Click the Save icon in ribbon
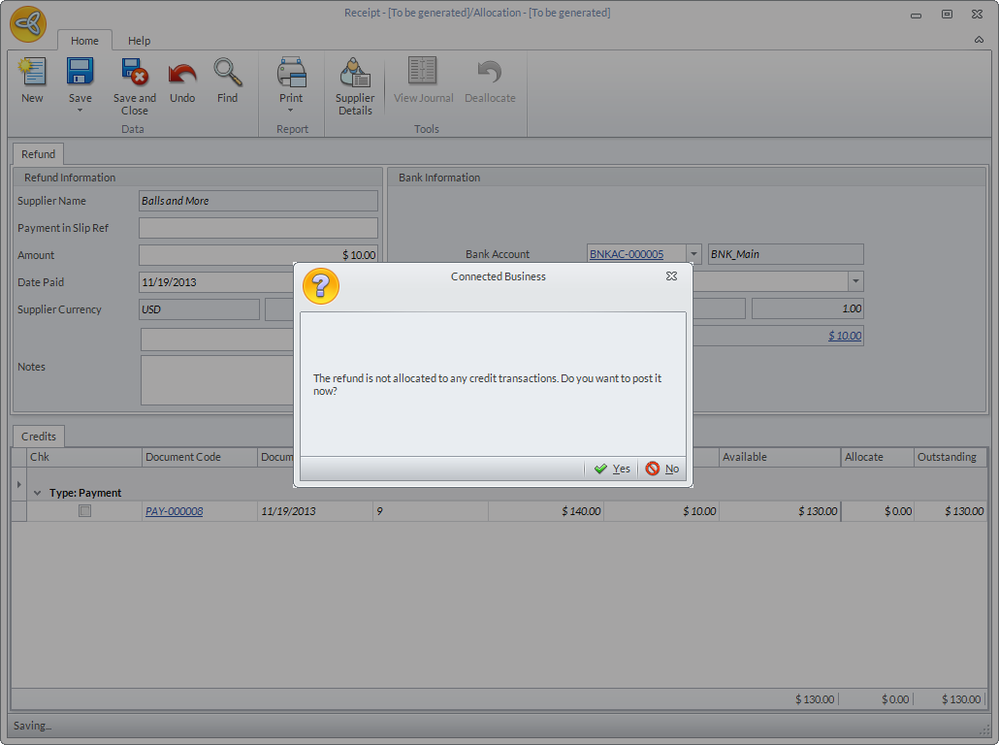 (x=80, y=73)
